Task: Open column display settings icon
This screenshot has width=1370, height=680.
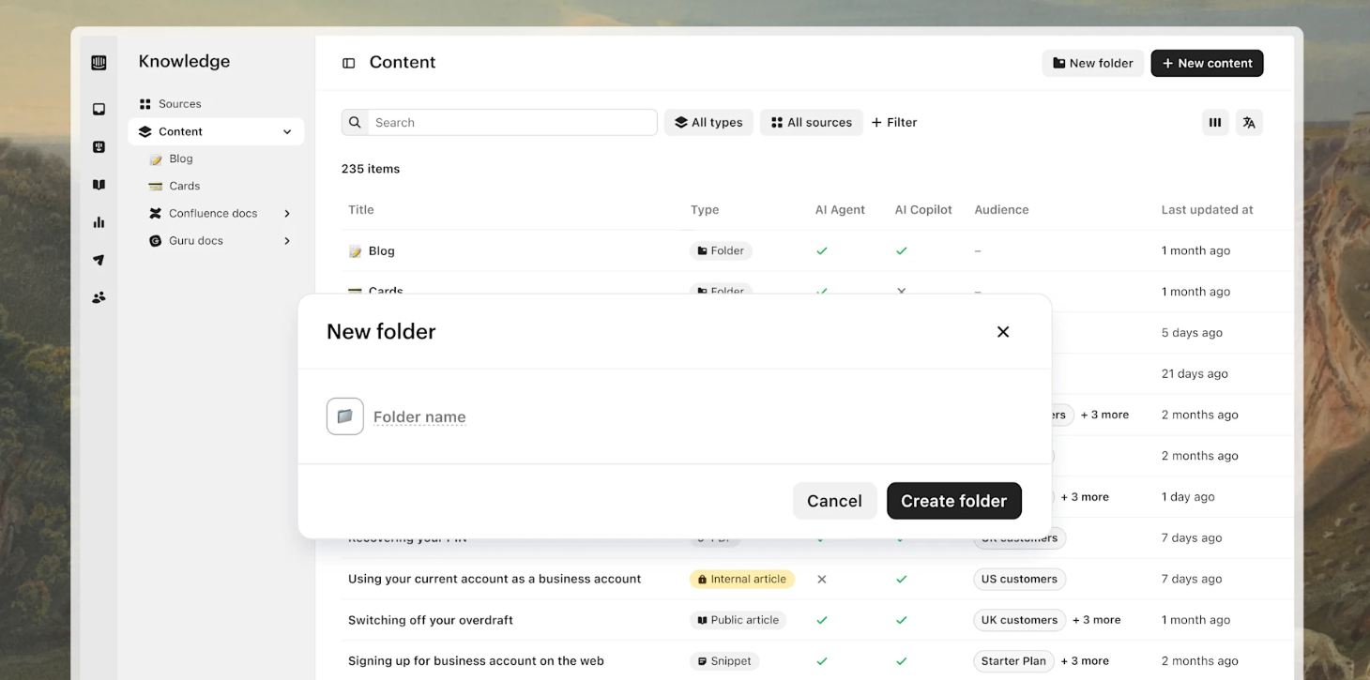Action: [1215, 122]
